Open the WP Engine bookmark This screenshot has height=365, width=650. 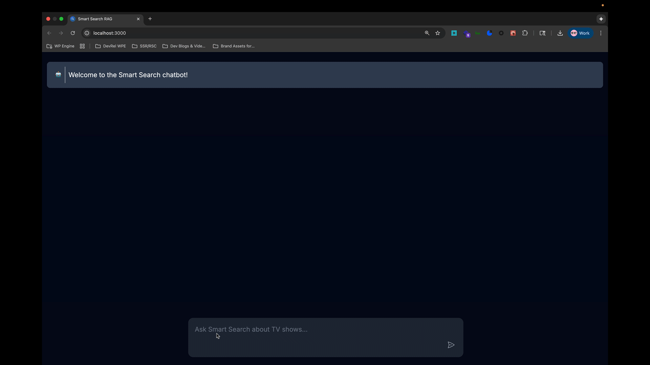[x=60, y=46]
